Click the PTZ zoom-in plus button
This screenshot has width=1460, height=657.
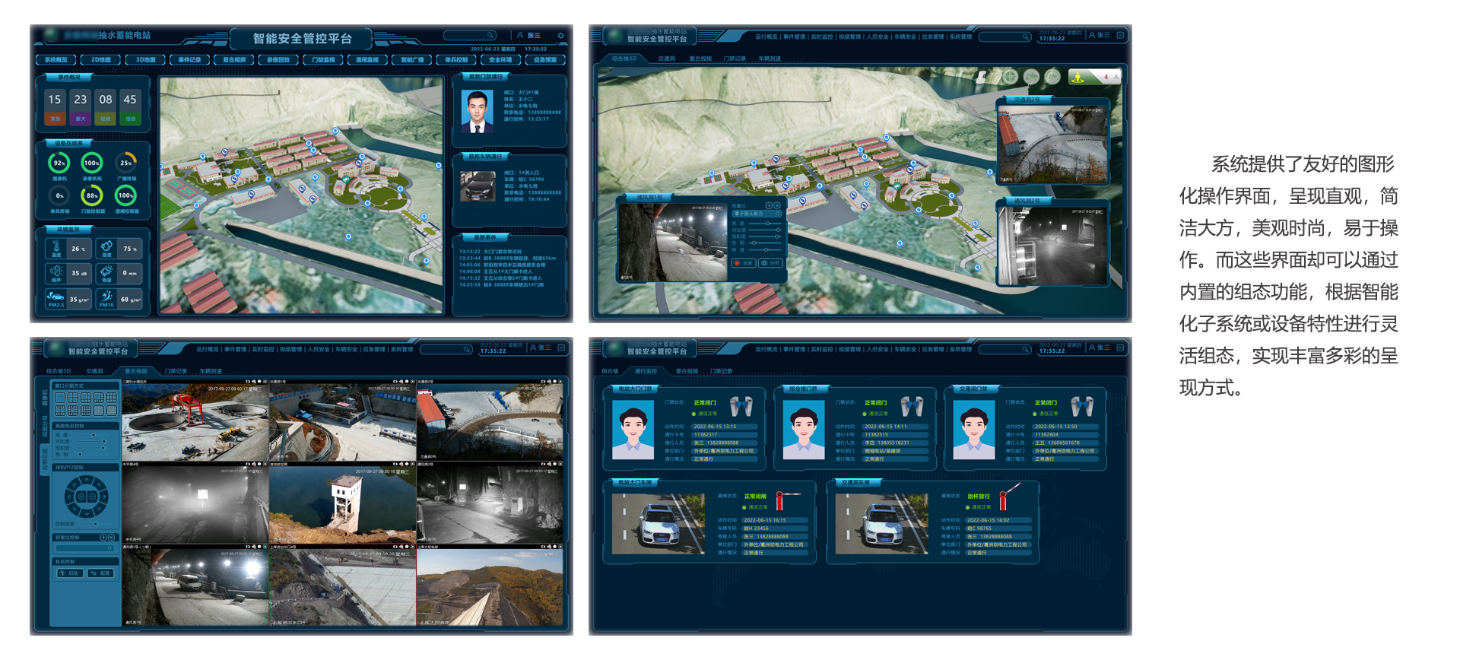81,497
